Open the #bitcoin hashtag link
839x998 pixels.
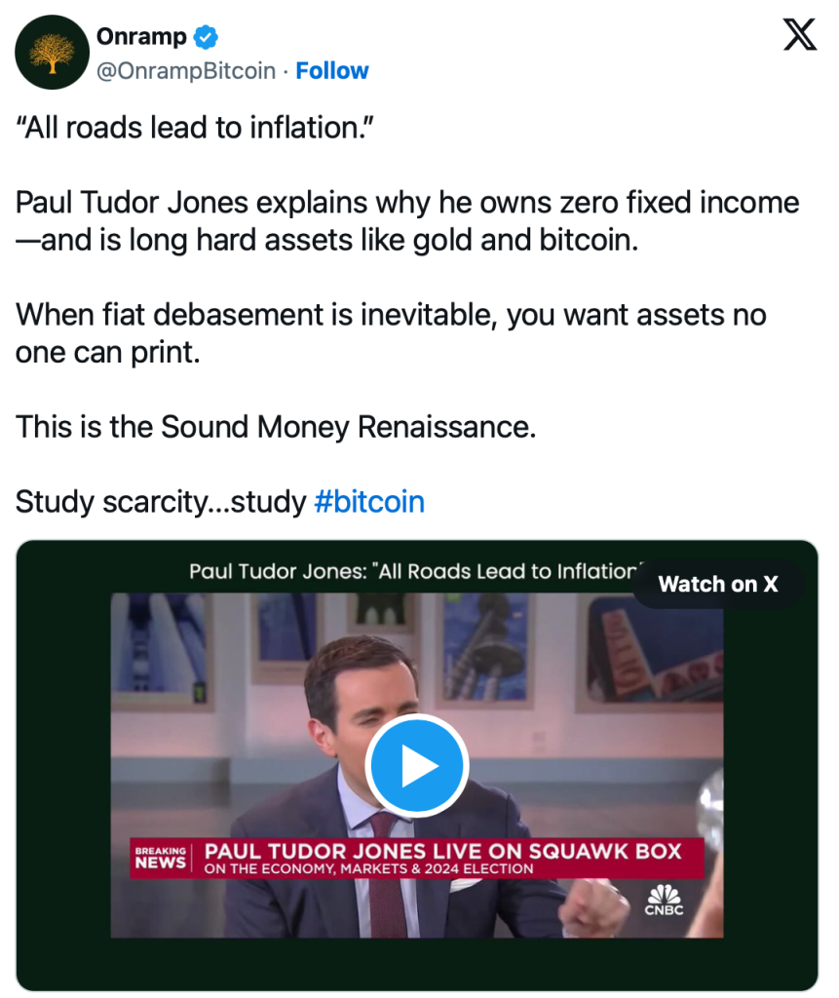point(369,502)
